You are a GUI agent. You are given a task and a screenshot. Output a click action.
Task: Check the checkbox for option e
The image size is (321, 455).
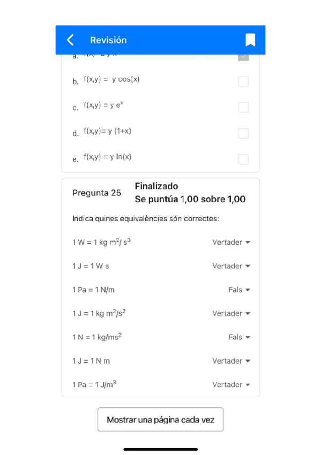tap(243, 159)
